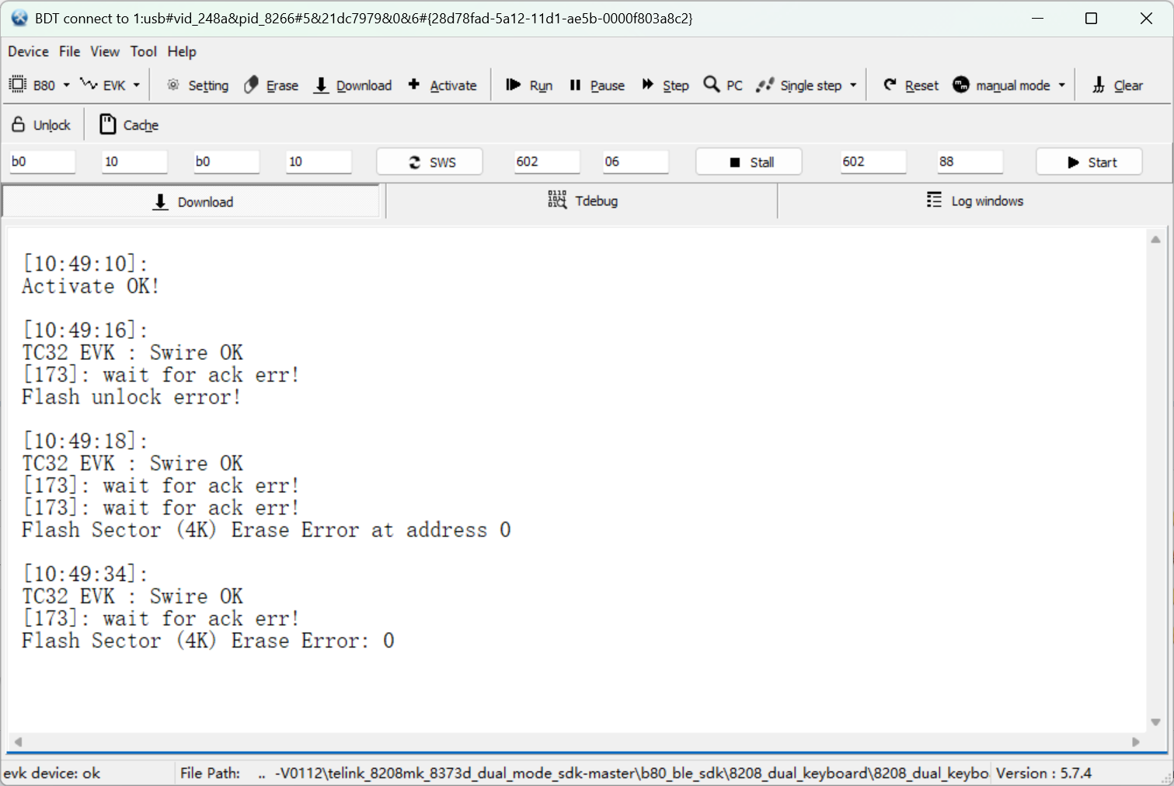Screen dimensions: 1174x786
Task: Click the Log windows list icon
Action: (x=934, y=200)
